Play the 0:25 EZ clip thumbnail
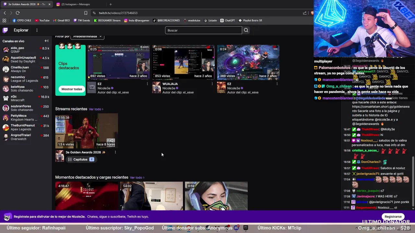Image resolution: width=415 pixels, height=233 pixels. pos(119,62)
